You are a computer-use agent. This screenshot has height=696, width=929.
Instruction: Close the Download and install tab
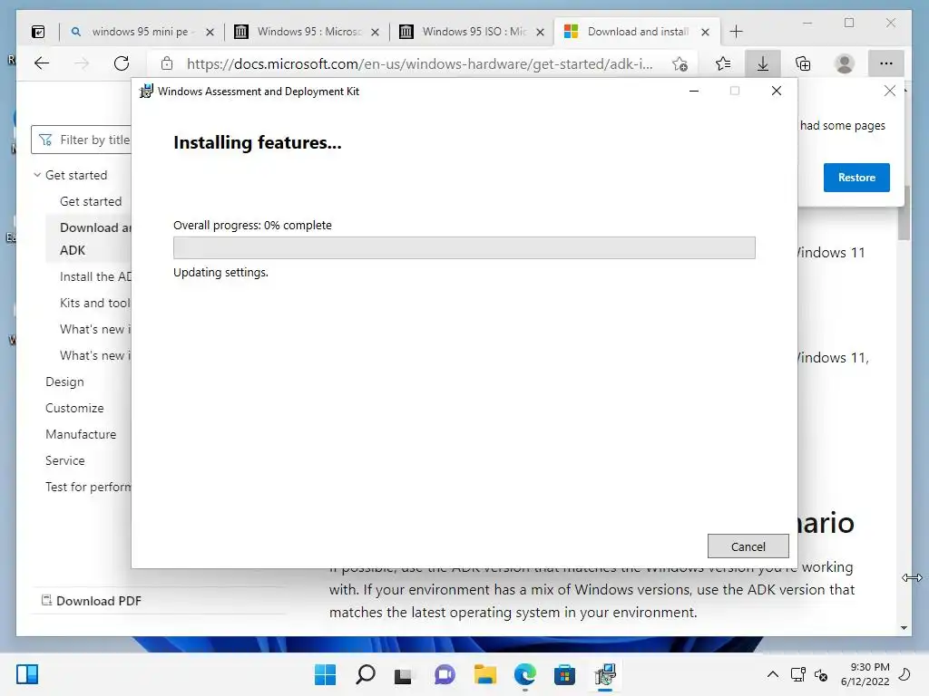click(705, 32)
